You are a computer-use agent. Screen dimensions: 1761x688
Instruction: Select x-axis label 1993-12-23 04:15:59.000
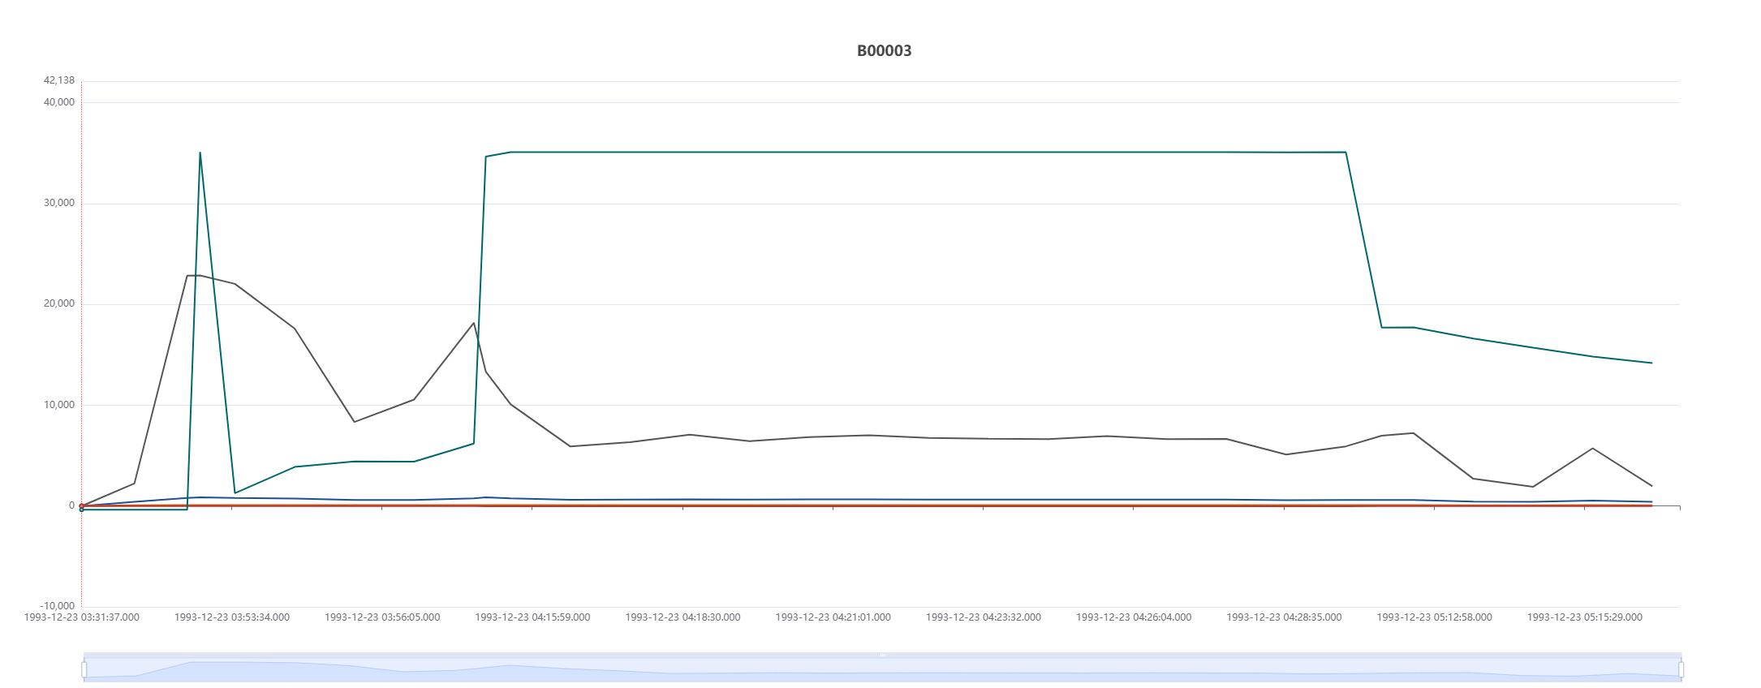[x=532, y=617]
